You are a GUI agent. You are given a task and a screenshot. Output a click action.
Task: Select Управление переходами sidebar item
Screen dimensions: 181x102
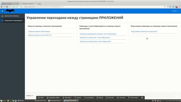12,20
